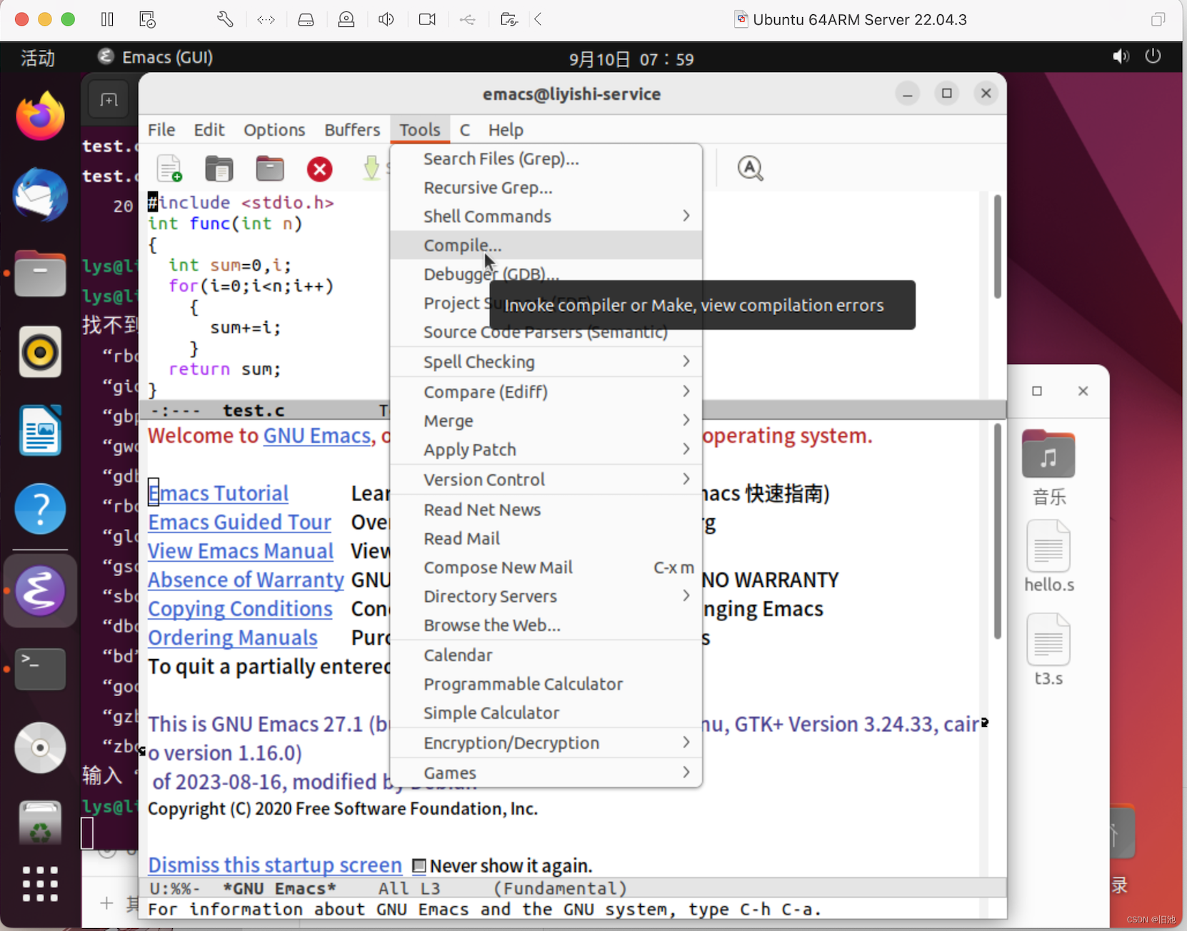This screenshot has height=931, width=1187.
Task: Click Dismiss this startup screen link
Action: [x=275, y=865]
